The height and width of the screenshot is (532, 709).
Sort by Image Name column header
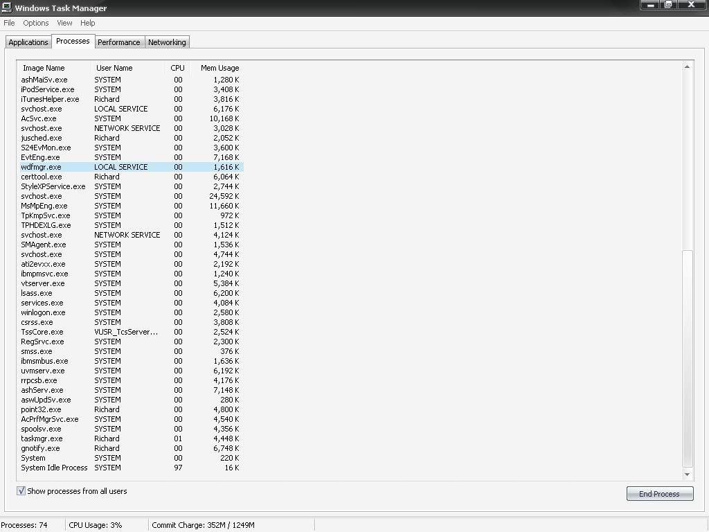(x=44, y=68)
